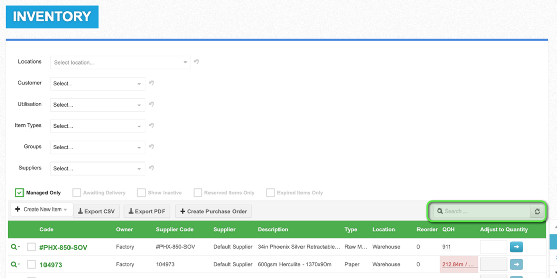This screenshot has width=557, height=278.
Task: Reset the Customer filter with its undo icon
Action: 151,83
